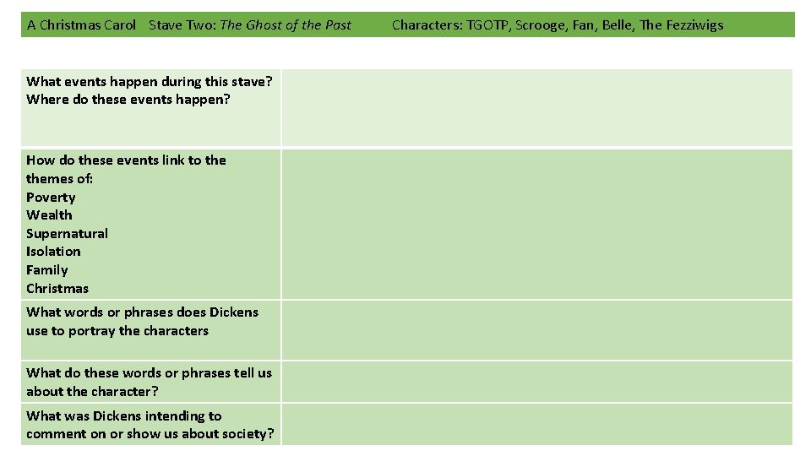The height and width of the screenshot is (456, 811).
Task: Click the answer cell about the character
Action: tap(537, 382)
